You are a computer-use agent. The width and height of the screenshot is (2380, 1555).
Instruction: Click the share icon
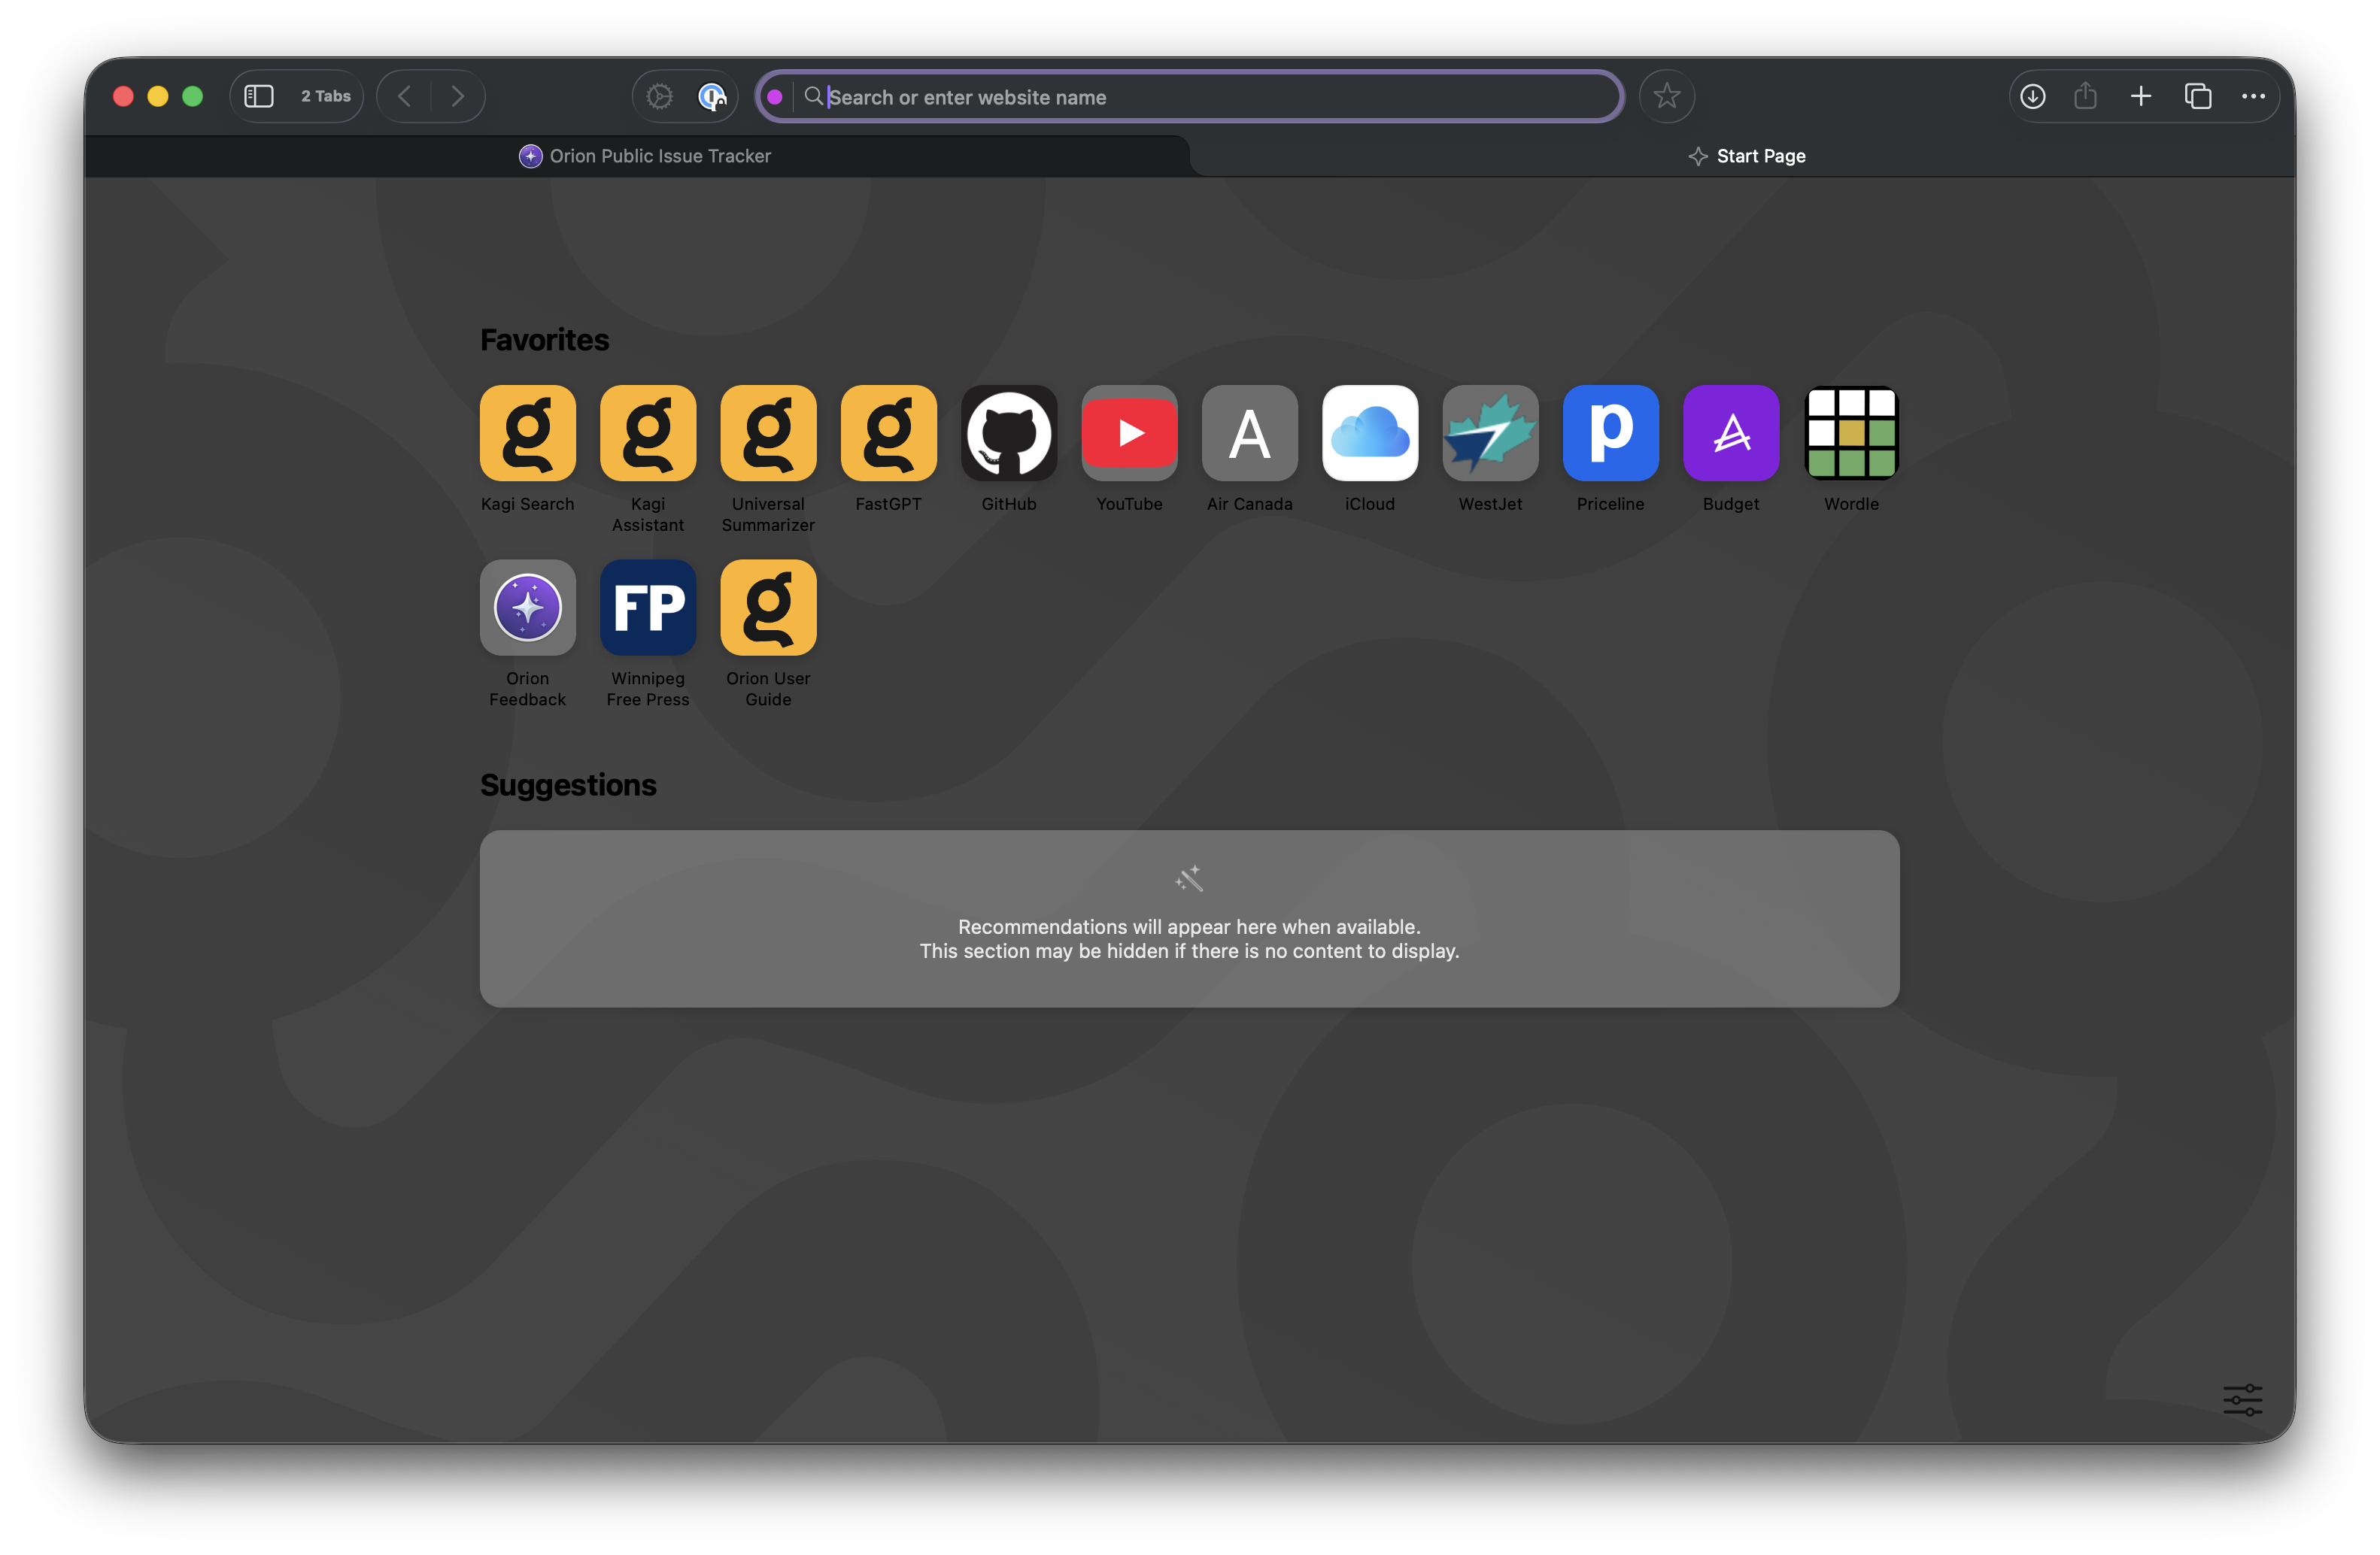click(2085, 96)
